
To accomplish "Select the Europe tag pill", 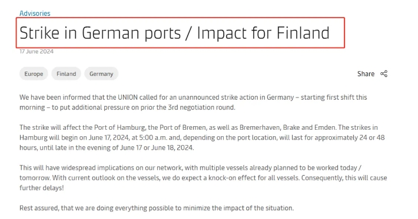I will pos(34,73).
